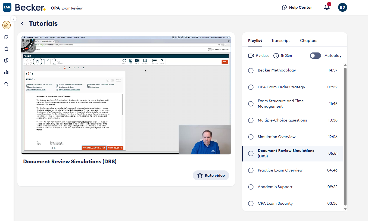Open the notifications bell icon

[x=327, y=7]
